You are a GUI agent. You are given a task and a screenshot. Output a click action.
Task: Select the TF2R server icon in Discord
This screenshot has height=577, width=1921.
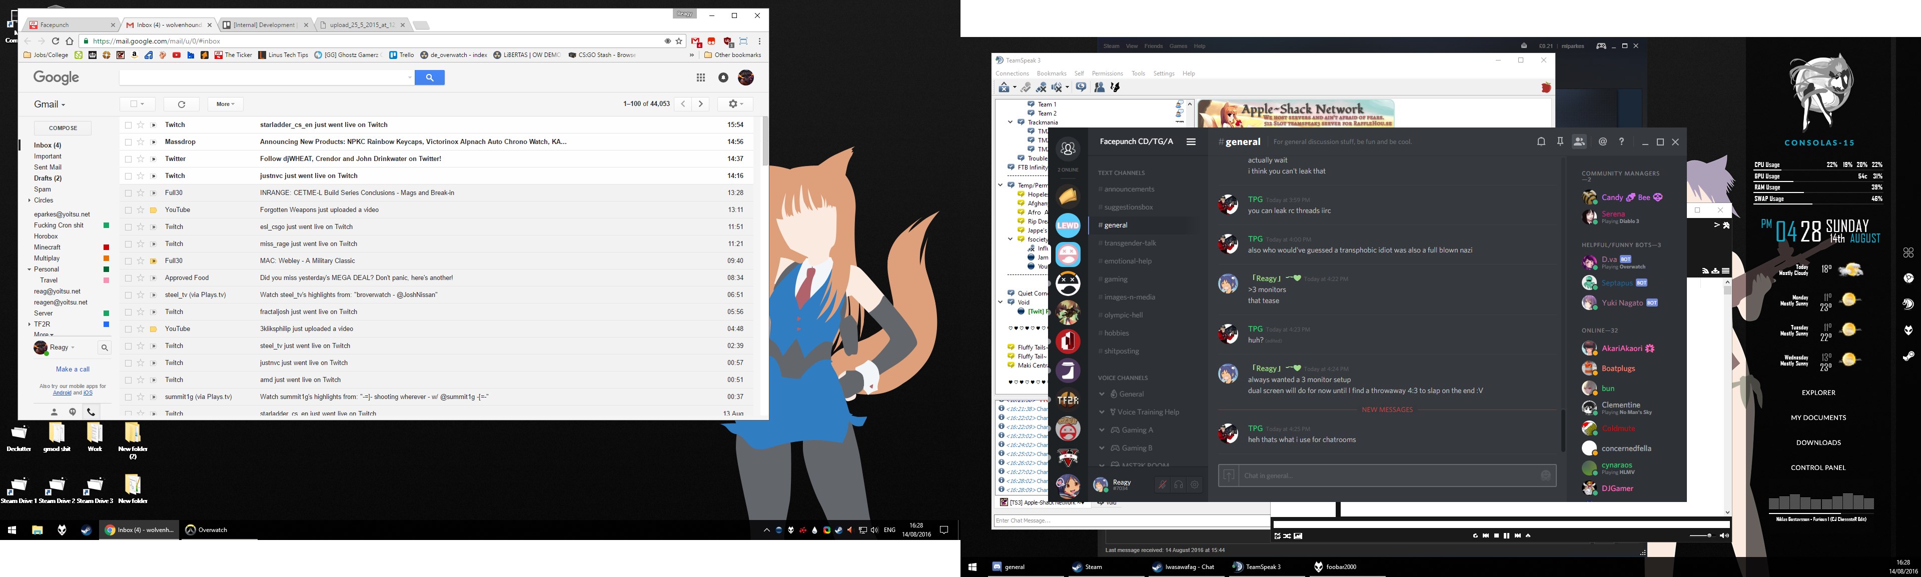(1068, 399)
